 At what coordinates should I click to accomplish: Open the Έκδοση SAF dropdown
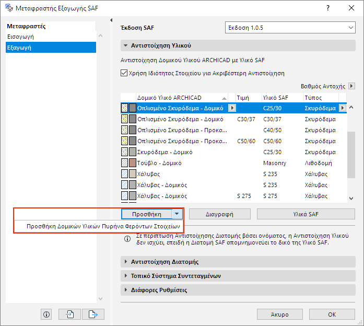[290, 28]
